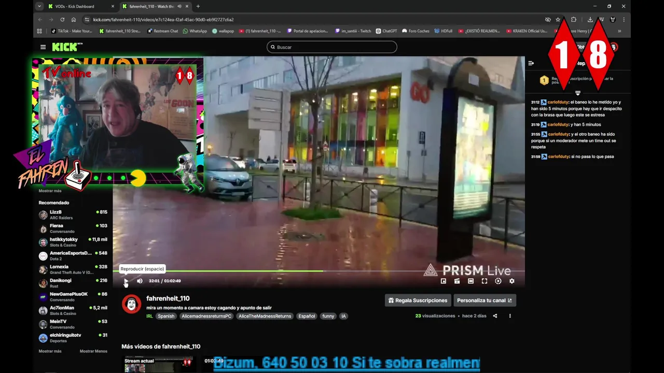Viewport: 664px width, 373px height.
Task: Open the Restream Chat bookmark
Action: tap(163, 31)
